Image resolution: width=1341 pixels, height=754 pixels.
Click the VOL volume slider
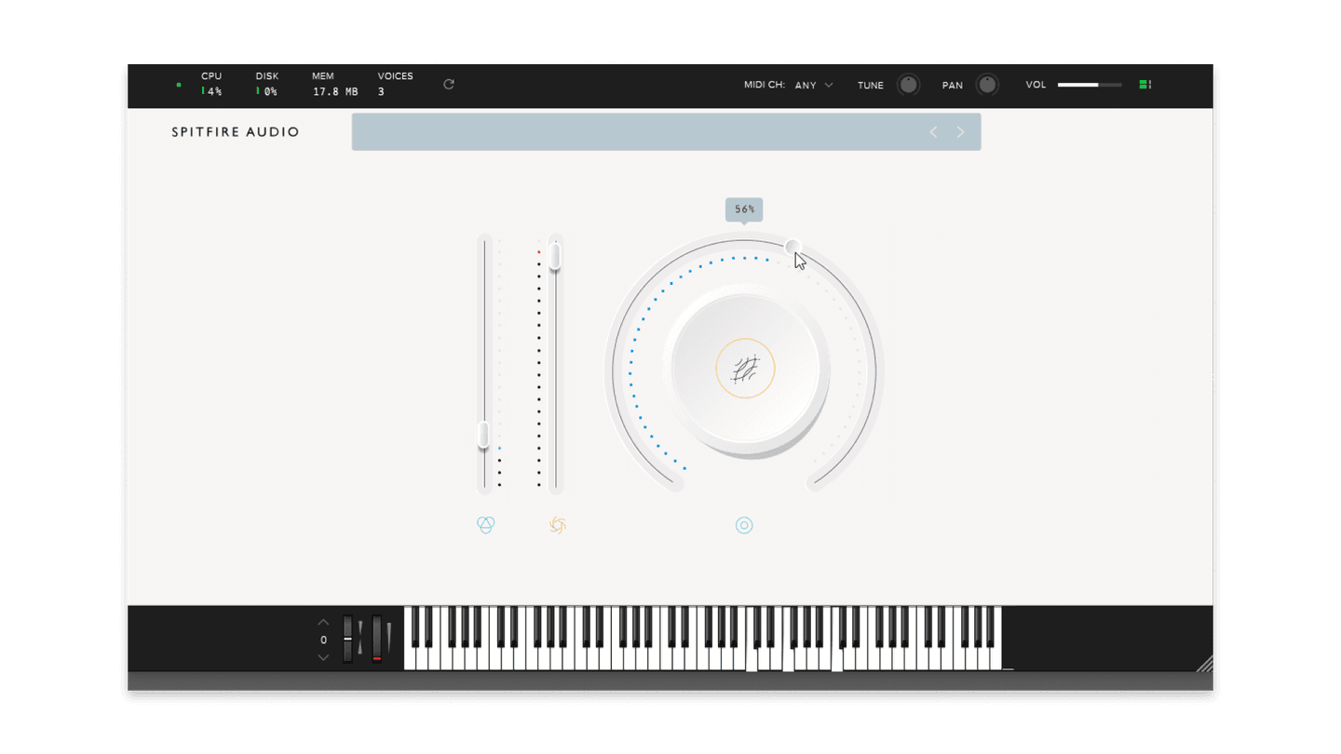[1090, 85]
